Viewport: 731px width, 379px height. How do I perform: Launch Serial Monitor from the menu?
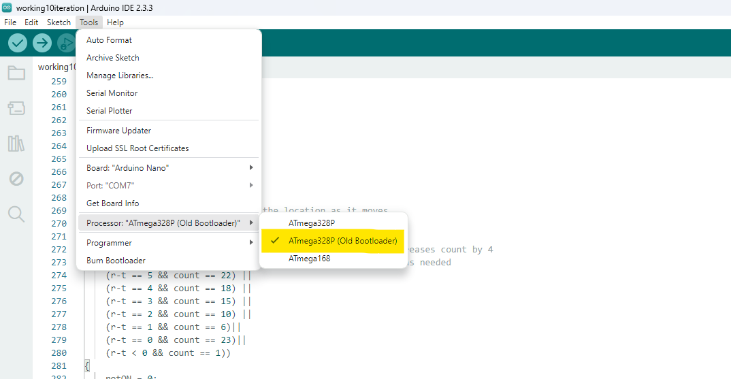(x=168, y=93)
